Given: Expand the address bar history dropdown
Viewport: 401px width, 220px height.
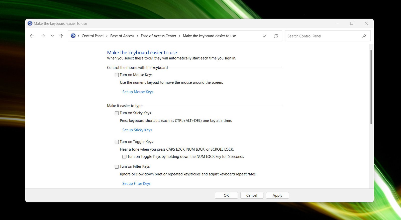Looking at the screenshot, I should [x=264, y=36].
